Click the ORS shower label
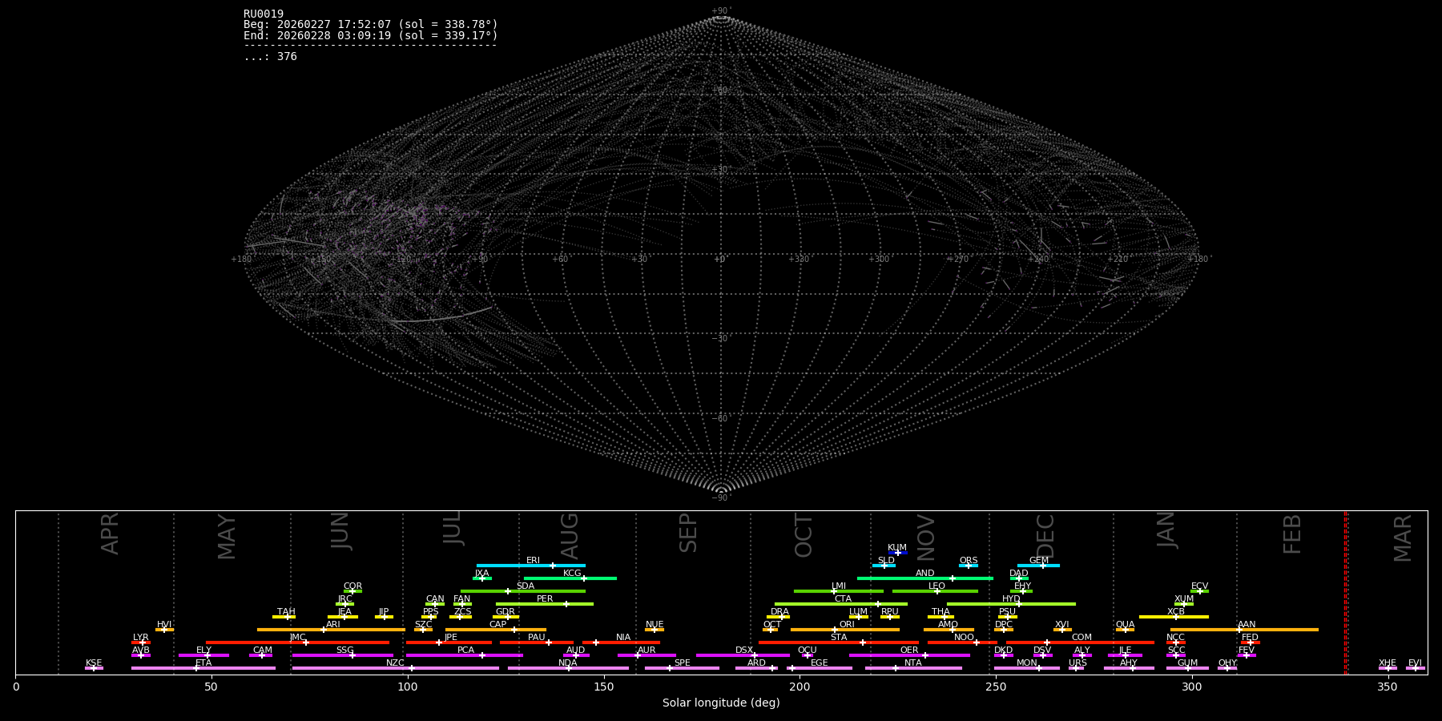This screenshot has height=721, width=1442. [x=969, y=561]
